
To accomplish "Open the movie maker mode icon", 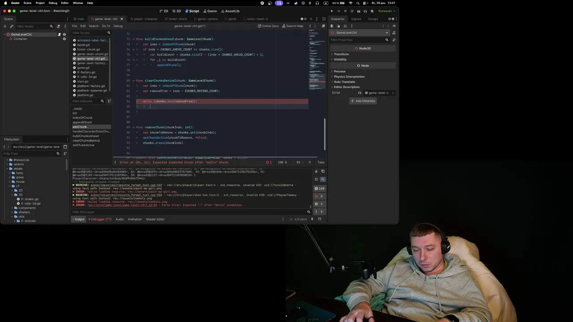I will [x=372, y=11].
